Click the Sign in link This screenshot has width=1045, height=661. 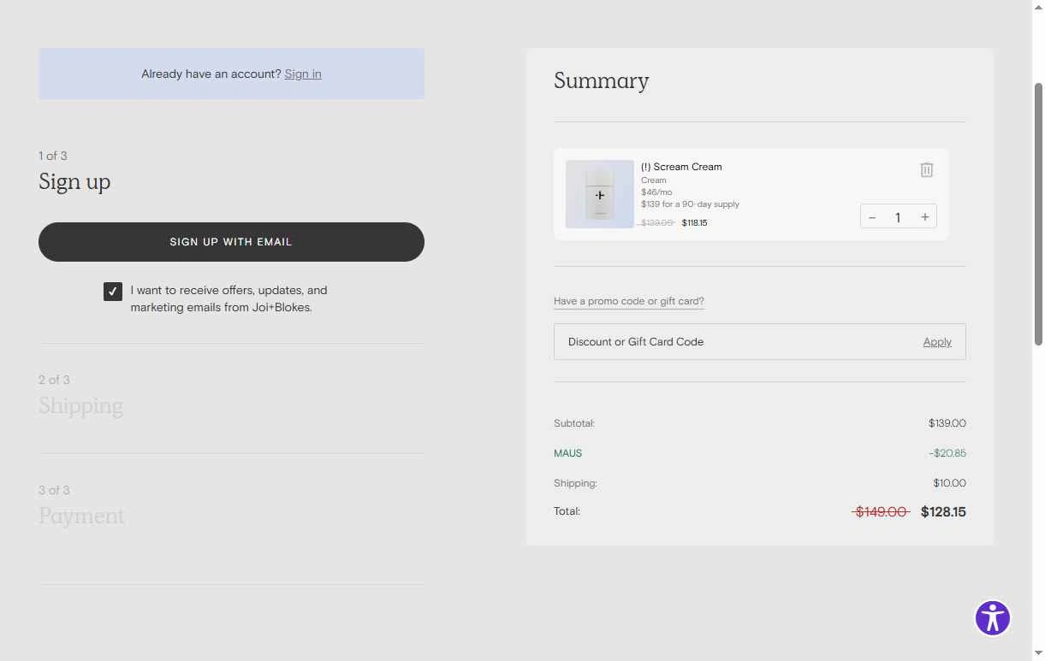tap(303, 74)
